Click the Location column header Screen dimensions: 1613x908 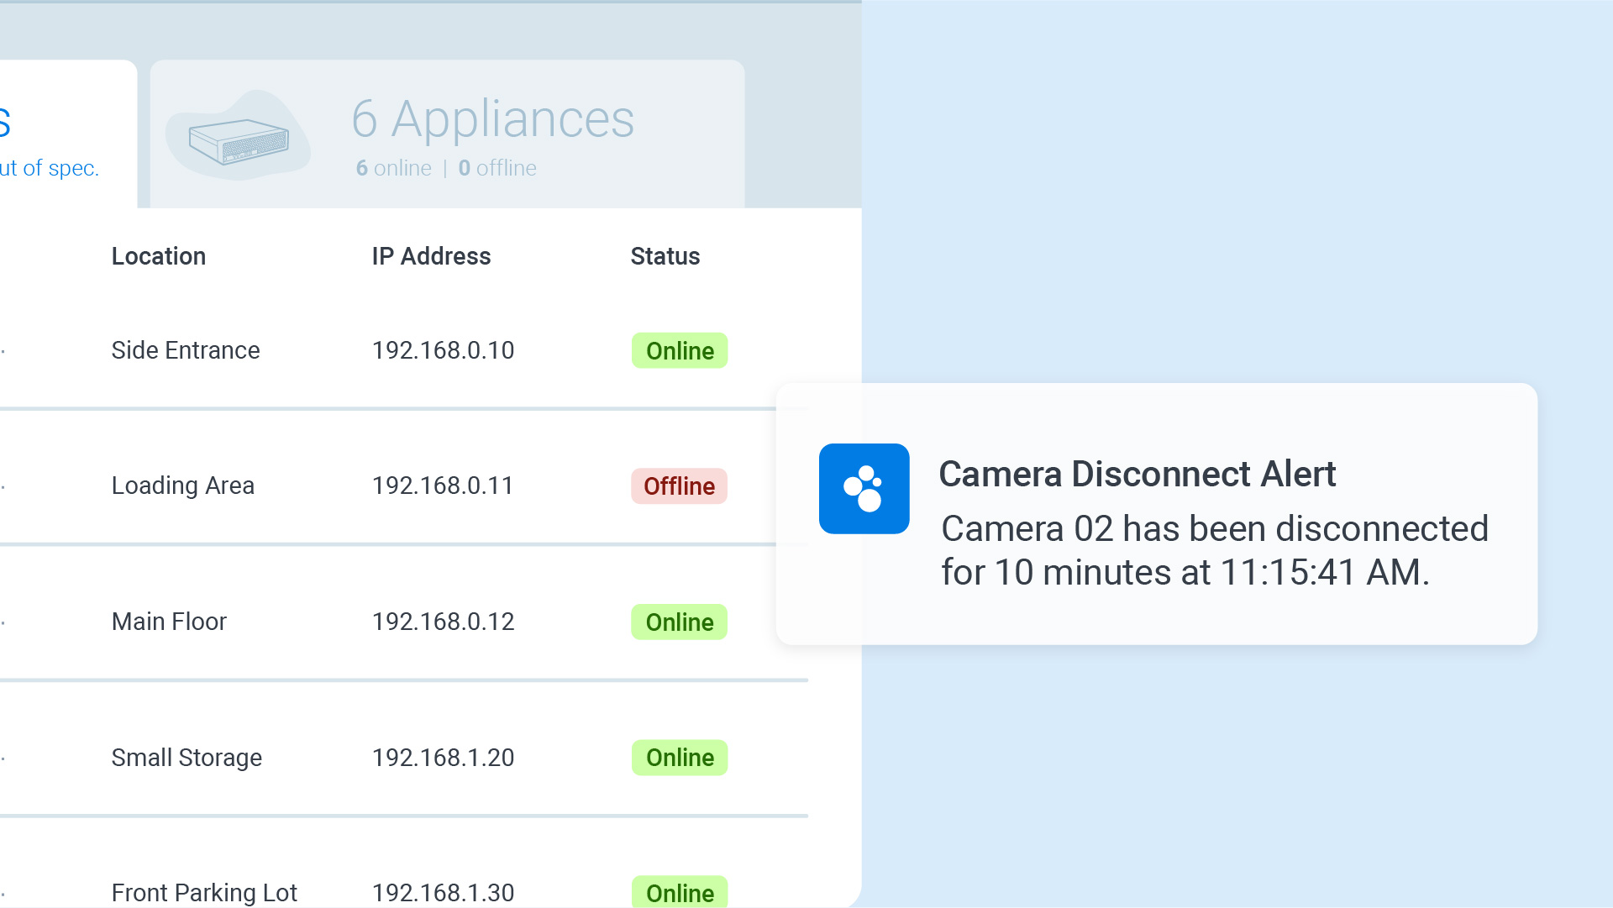coord(159,256)
